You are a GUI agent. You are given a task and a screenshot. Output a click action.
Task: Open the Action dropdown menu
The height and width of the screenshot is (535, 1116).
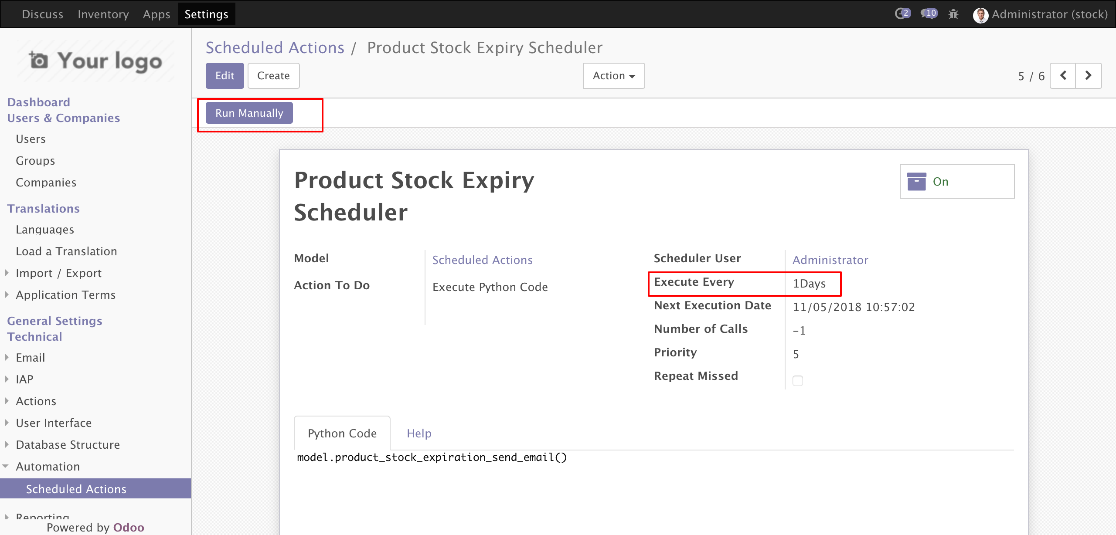614,76
